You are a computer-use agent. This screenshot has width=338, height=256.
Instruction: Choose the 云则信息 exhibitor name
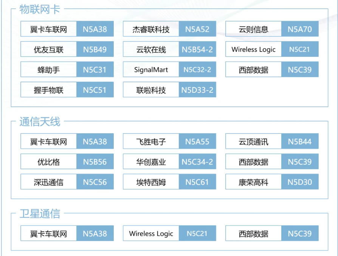pos(253,29)
